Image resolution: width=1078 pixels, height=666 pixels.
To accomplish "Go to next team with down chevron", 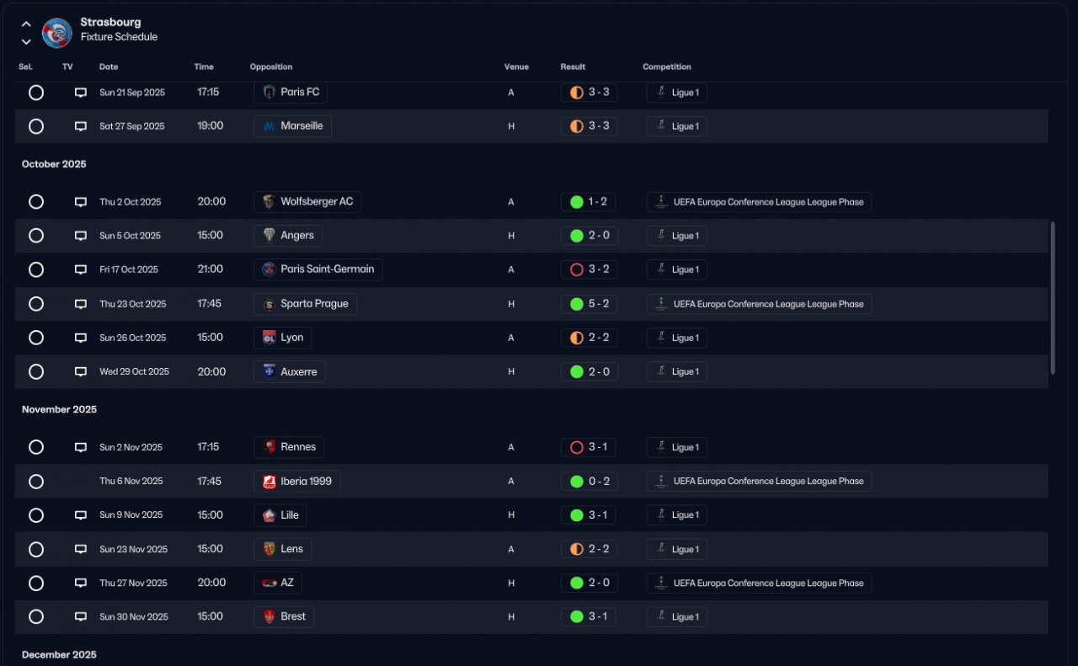I will [x=26, y=41].
